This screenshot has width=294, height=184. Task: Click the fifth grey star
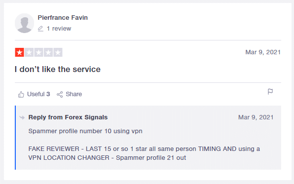point(58,52)
